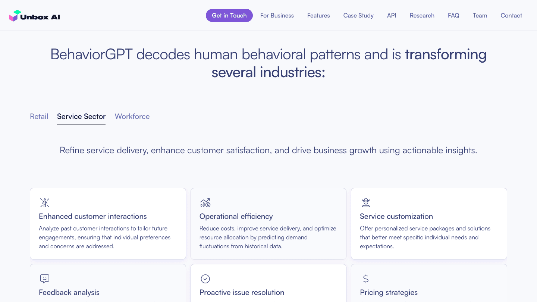The height and width of the screenshot is (302, 537).
Task: Click the Unbox AI logo
Action: [x=34, y=16]
